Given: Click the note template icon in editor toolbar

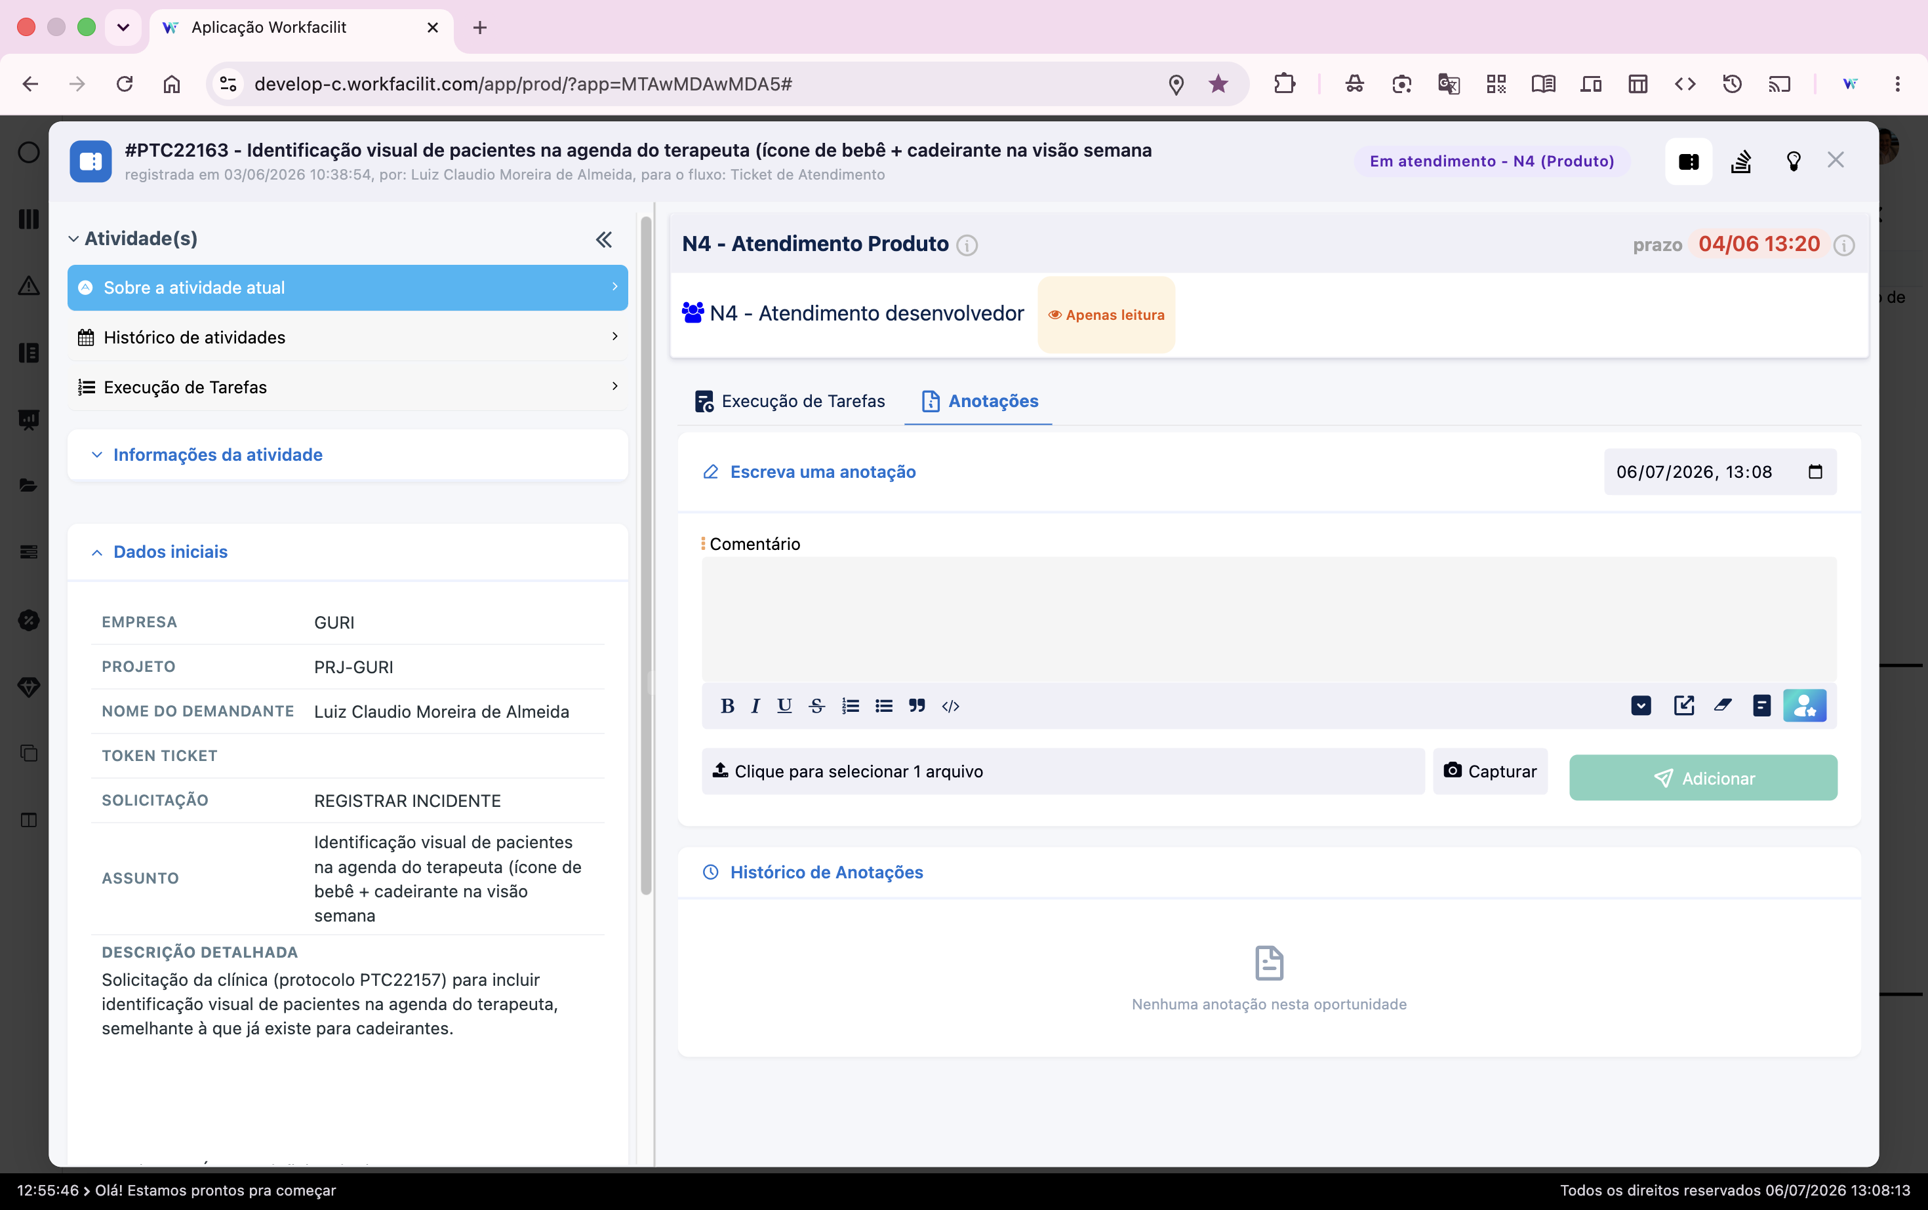Looking at the screenshot, I should pyautogui.click(x=1761, y=706).
